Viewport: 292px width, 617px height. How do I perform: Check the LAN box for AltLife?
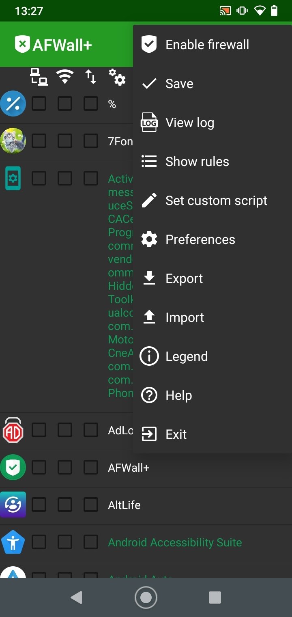(39, 505)
